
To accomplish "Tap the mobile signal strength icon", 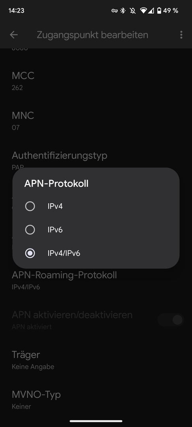I will pos(151,11).
